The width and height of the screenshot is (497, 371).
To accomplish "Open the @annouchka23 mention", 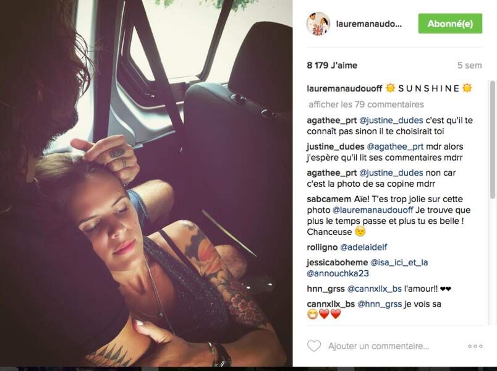I will 338,273.
